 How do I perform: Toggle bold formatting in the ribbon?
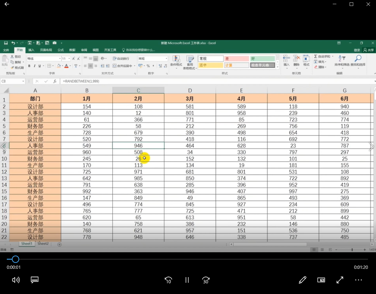(29, 66)
